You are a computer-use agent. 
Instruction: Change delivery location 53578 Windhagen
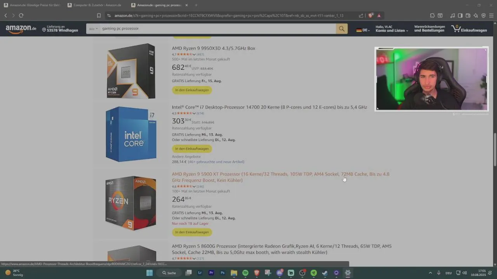[x=60, y=29]
